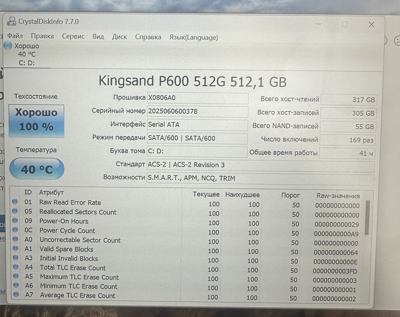Click the ID column header
Viewport: 400px width, 317px height.
[x=28, y=192]
